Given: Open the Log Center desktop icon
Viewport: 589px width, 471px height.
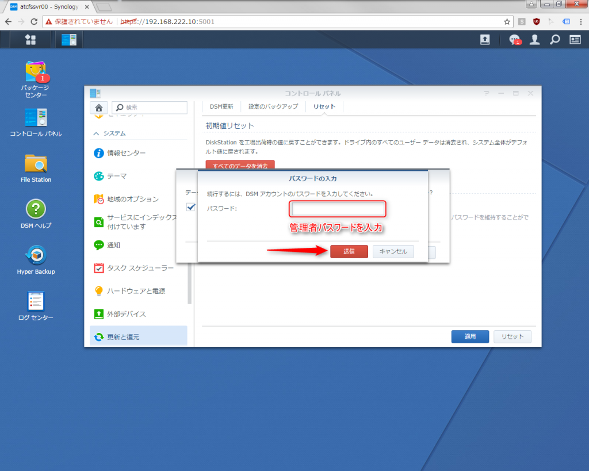Looking at the screenshot, I should pos(36,301).
